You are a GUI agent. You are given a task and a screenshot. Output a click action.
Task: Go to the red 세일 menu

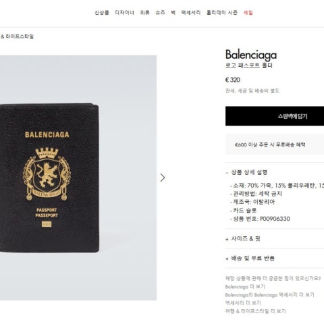(248, 13)
